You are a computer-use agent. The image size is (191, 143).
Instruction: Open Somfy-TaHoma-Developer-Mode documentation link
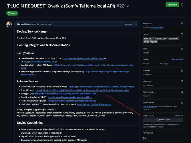pyautogui.click(x=102, y=87)
